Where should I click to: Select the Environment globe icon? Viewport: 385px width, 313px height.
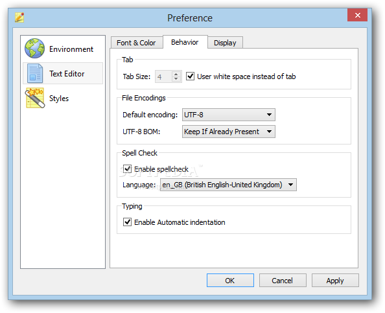click(x=34, y=49)
